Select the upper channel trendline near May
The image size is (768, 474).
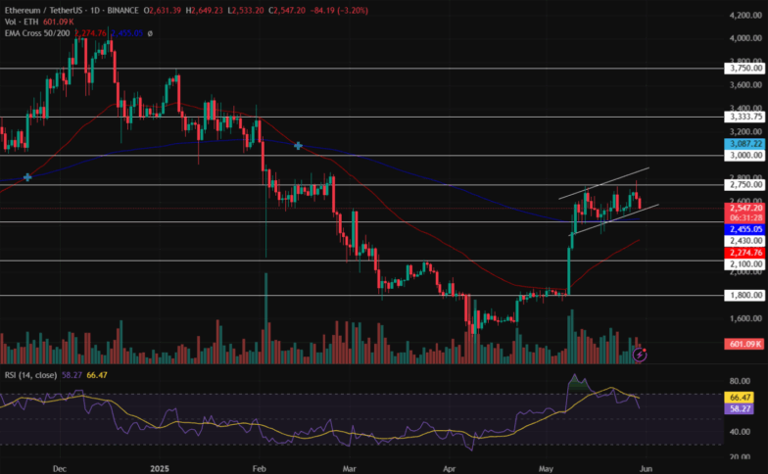click(604, 183)
